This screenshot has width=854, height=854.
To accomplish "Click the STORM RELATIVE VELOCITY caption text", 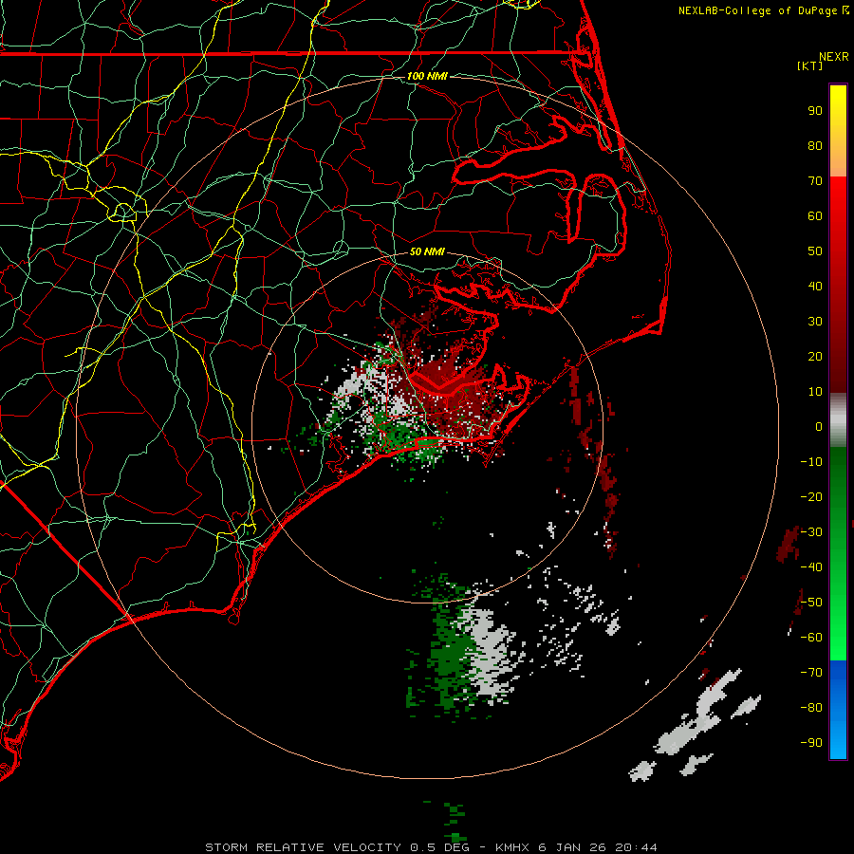I will 303,847.
